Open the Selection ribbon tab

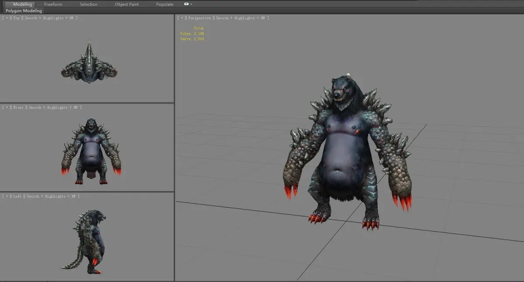tap(89, 4)
